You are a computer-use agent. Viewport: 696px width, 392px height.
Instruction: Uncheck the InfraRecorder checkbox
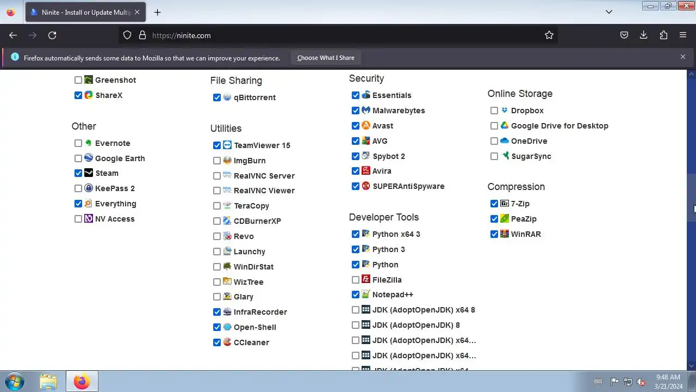pos(217,312)
